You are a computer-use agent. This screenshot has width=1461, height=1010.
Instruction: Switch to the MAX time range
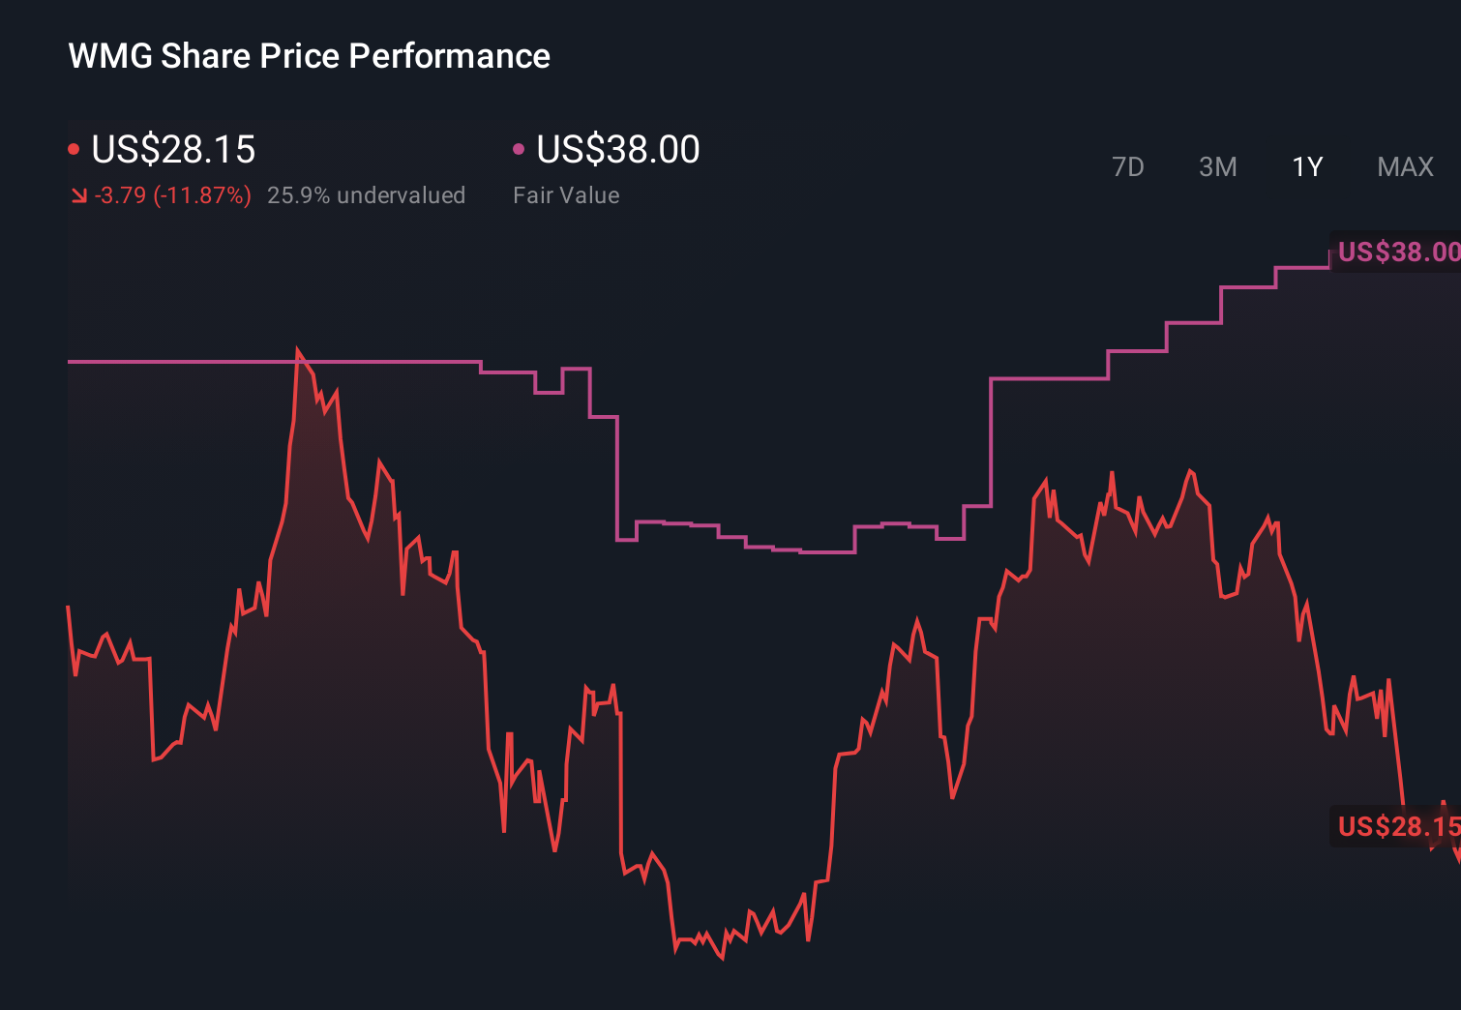[1404, 166]
